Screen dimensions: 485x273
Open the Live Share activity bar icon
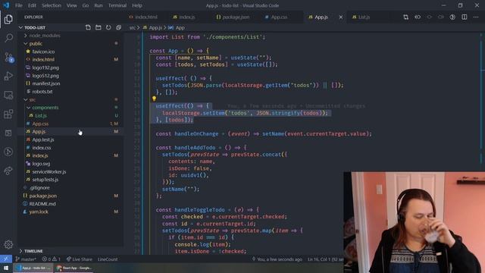tap(8, 171)
